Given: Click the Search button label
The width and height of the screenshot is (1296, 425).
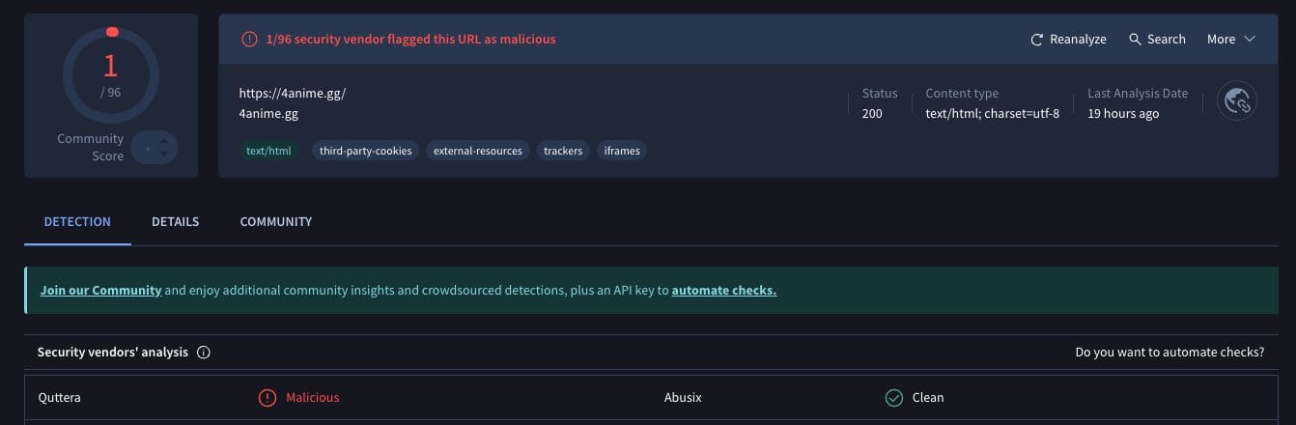Looking at the screenshot, I should (x=1167, y=40).
